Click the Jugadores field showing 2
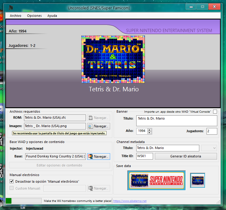This screenshot has height=210, width=226. (x=212, y=131)
